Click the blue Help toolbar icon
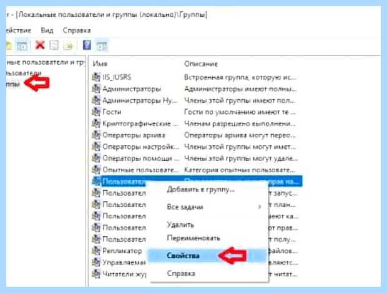387x293 pixels. point(87,45)
